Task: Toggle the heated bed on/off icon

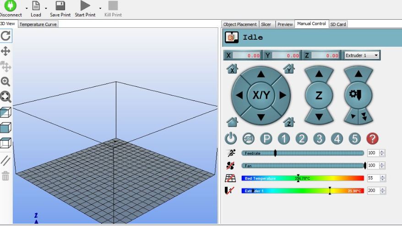Action: click(x=230, y=178)
